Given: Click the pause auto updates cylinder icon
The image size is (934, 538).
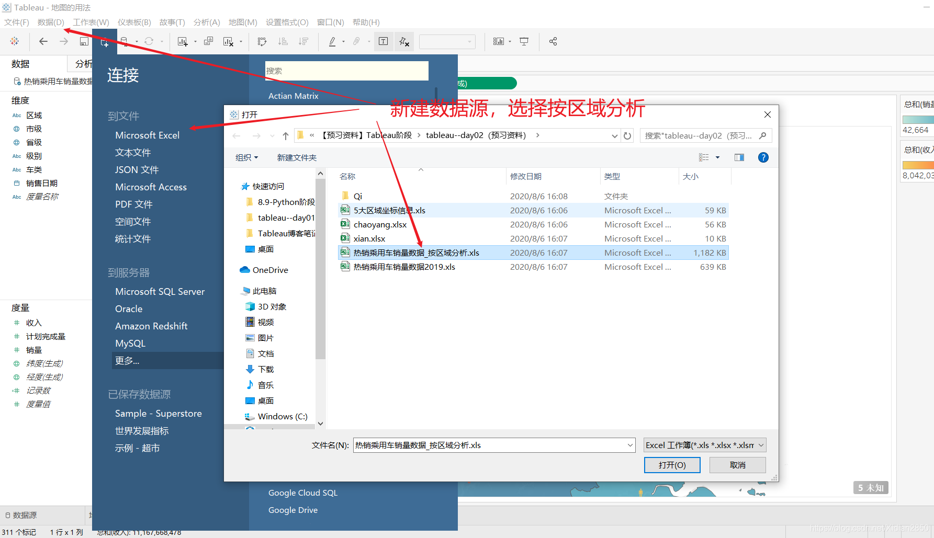Looking at the screenshot, I should [124, 41].
